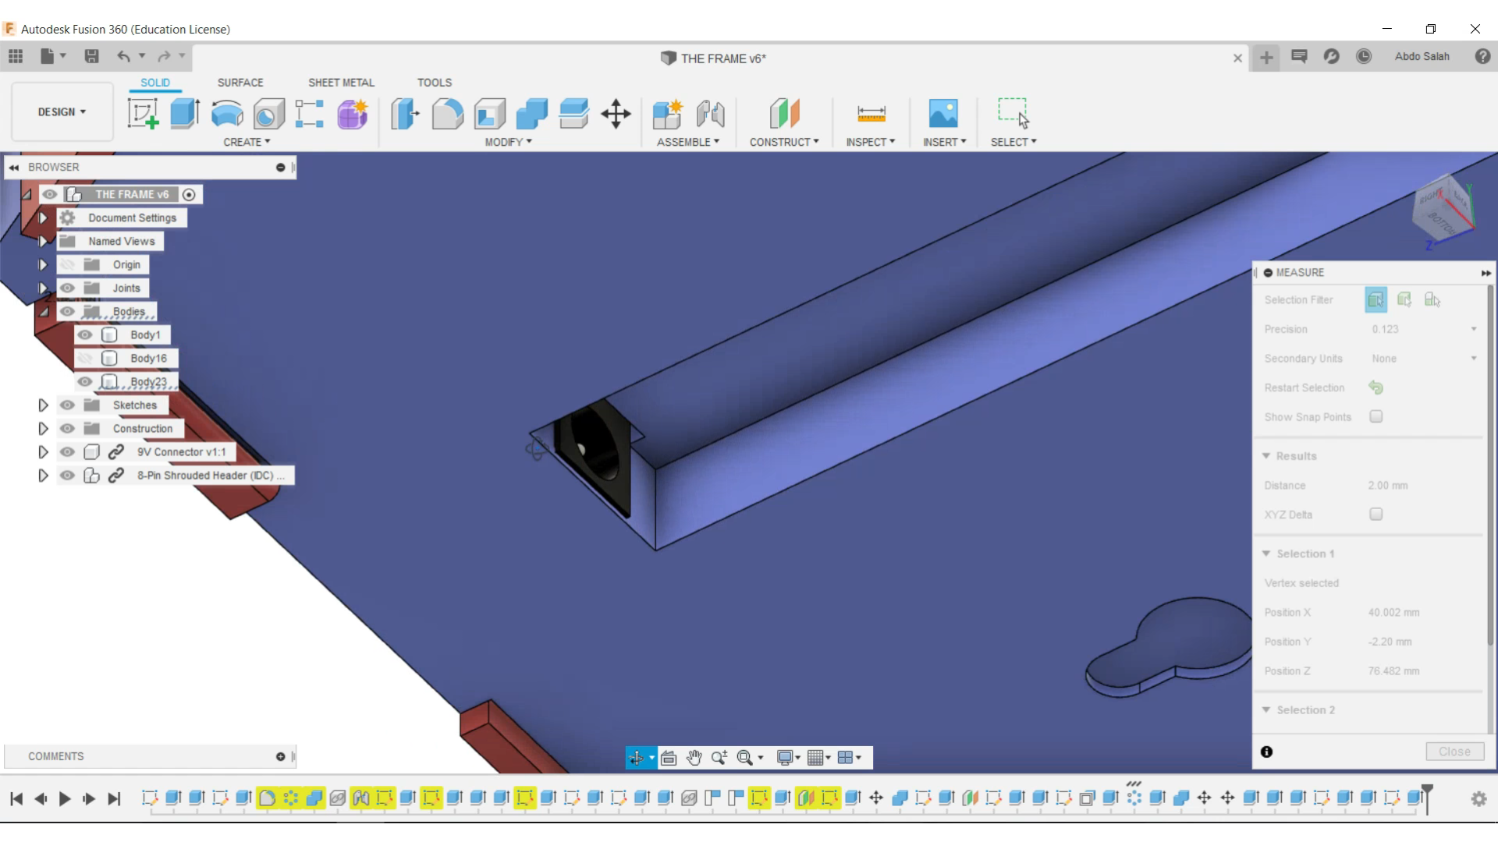Select the Revolve tool icon
This screenshot has height=842, width=1498.
pos(227,114)
